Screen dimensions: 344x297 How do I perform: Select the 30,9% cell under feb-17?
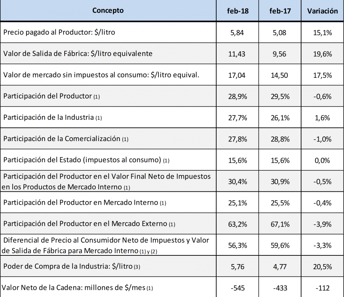280,182
